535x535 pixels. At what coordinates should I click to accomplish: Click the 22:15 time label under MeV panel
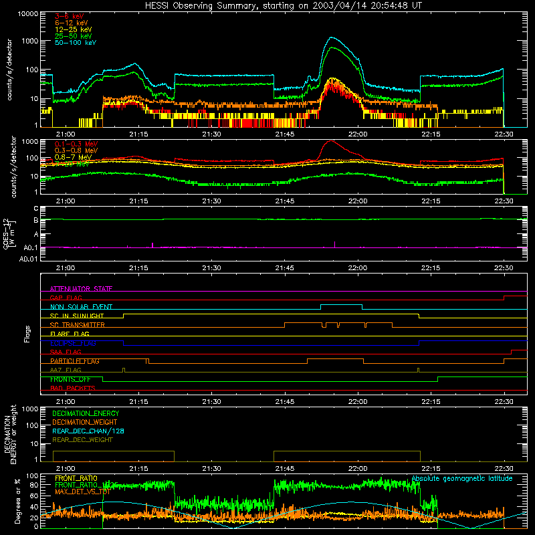(x=431, y=201)
